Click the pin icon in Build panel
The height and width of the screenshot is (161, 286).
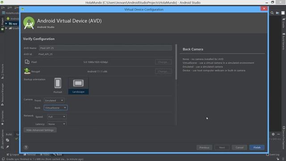(8, 147)
